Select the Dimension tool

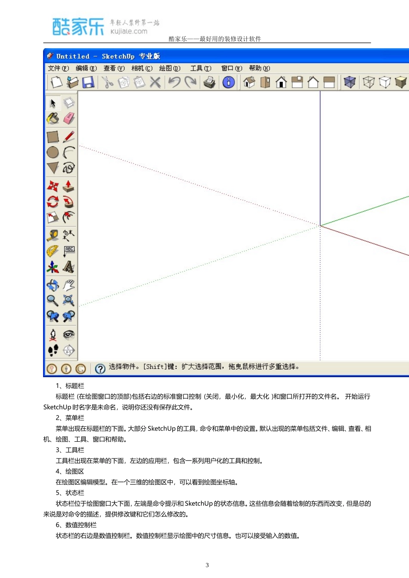69,235
